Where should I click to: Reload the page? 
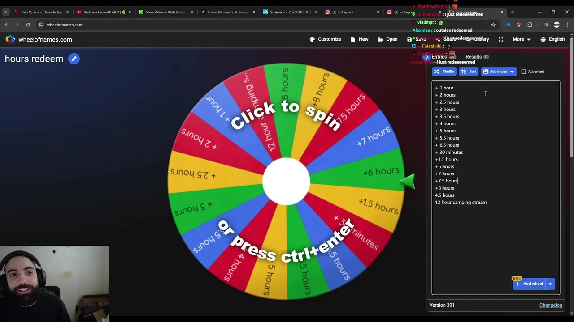coord(28,25)
